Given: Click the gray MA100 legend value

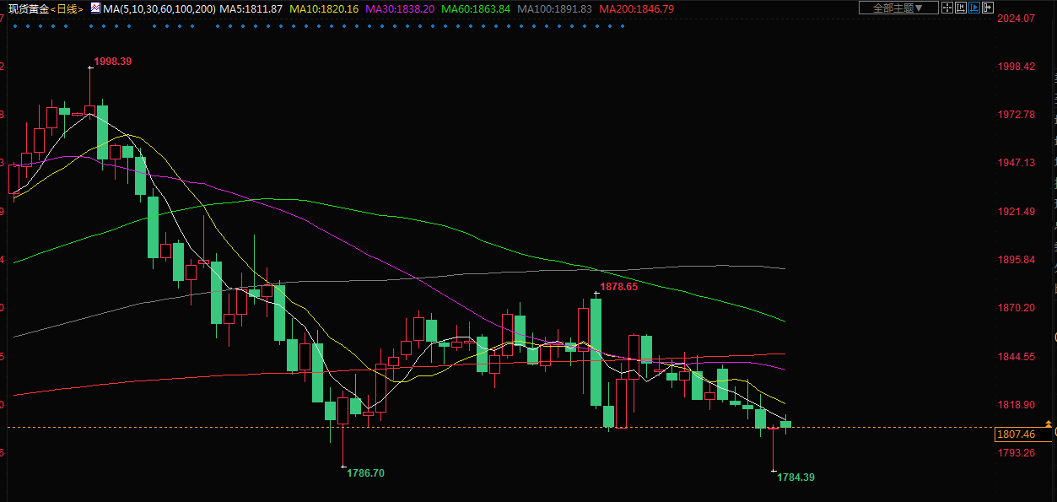Looking at the screenshot, I should pos(554,8).
